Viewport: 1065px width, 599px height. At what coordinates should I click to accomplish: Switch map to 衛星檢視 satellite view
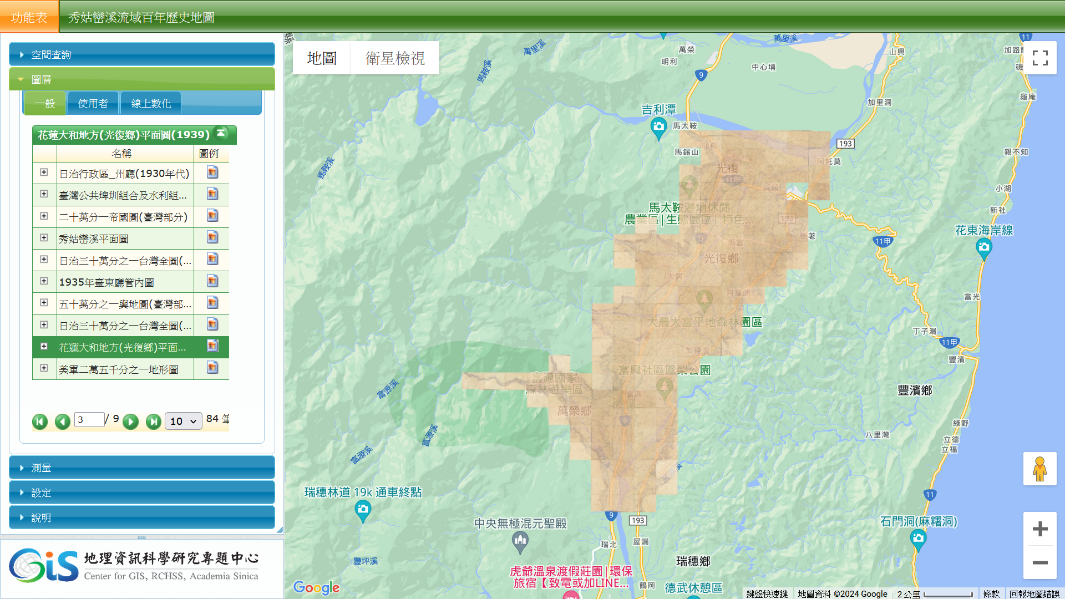(x=395, y=58)
